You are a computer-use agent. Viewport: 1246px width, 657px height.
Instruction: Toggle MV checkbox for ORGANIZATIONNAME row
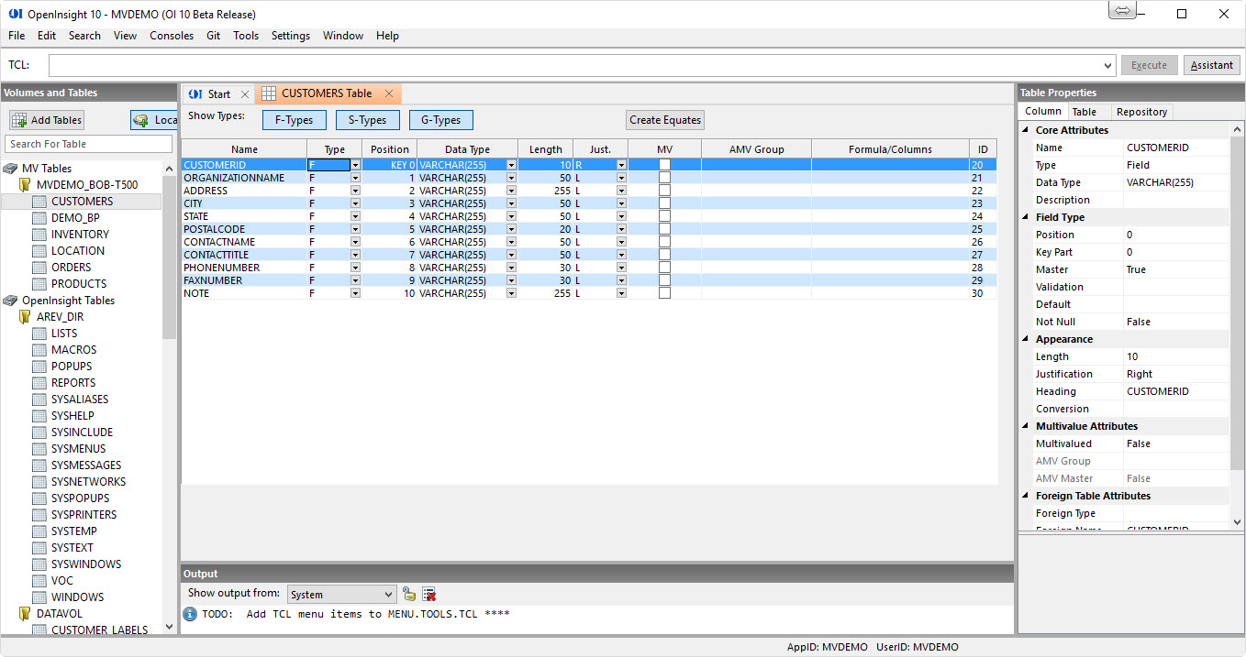664,178
